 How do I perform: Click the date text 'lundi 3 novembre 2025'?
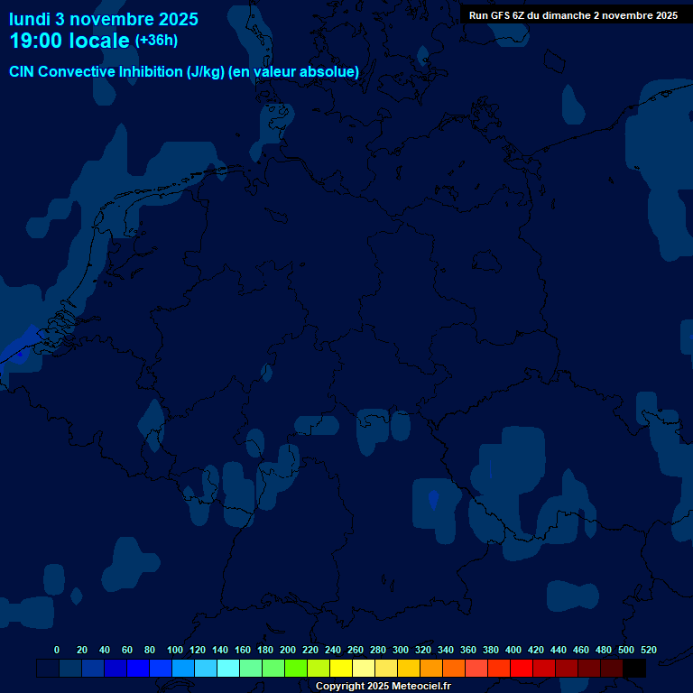[104, 20]
